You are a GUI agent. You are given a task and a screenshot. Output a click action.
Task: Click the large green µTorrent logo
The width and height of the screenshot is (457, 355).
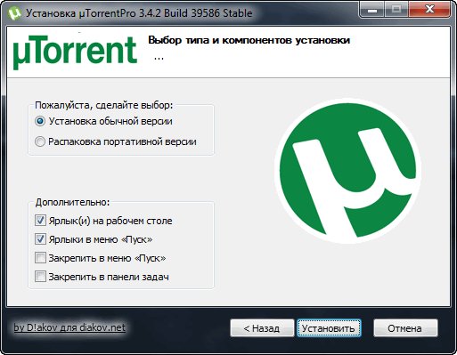click(x=347, y=172)
